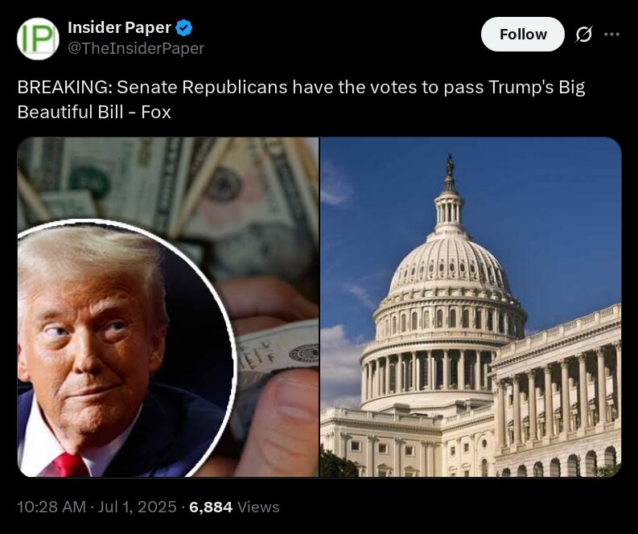Screen dimensions: 638x534
Task: Click the Jul 1, 2025 date
Action: [x=137, y=507]
